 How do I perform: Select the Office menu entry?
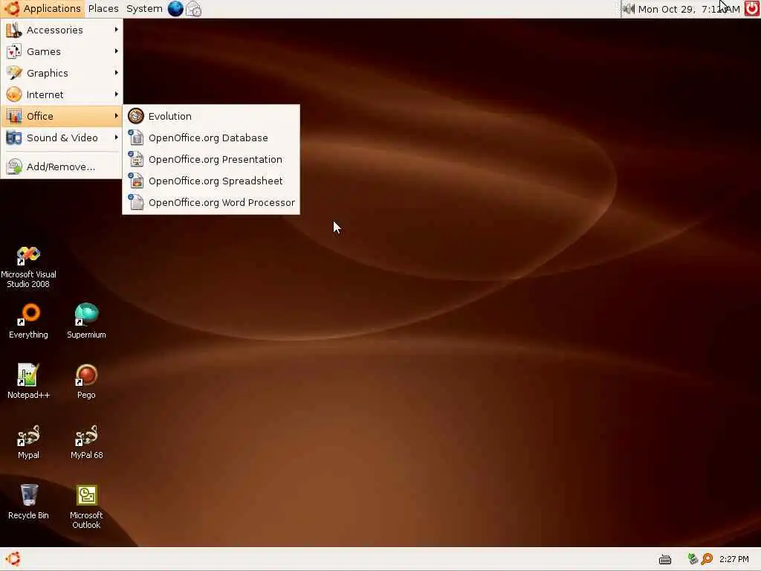pos(62,116)
